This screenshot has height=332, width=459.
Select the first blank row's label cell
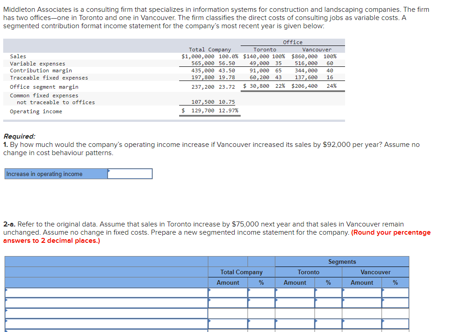pyautogui.click(x=106, y=292)
